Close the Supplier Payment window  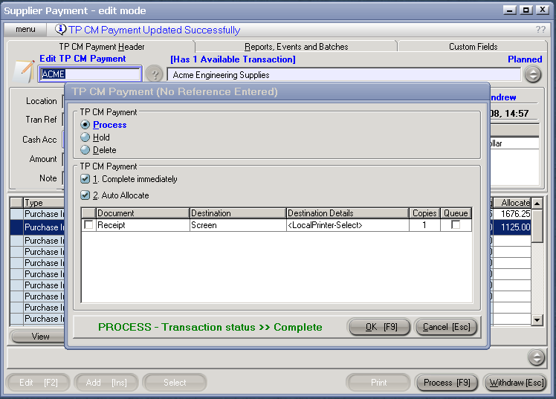(x=543, y=10)
